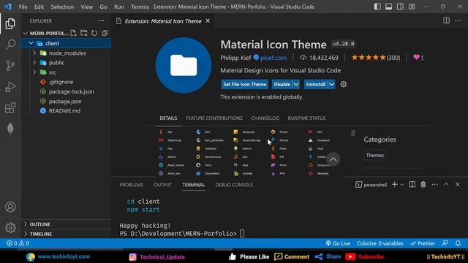Click the Uninstall button
This screenshot has width=468, height=263.
point(316,85)
